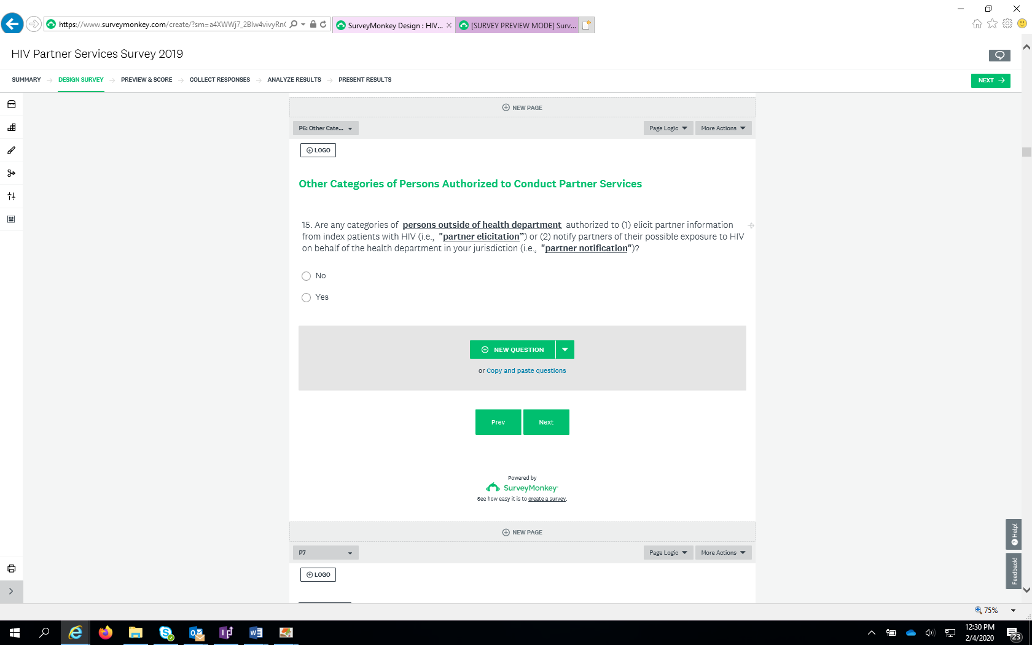Image resolution: width=1032 pixels, height=645 pixels.
Task: Click the browser Back arrow
Action: click(x=12, y=24)
